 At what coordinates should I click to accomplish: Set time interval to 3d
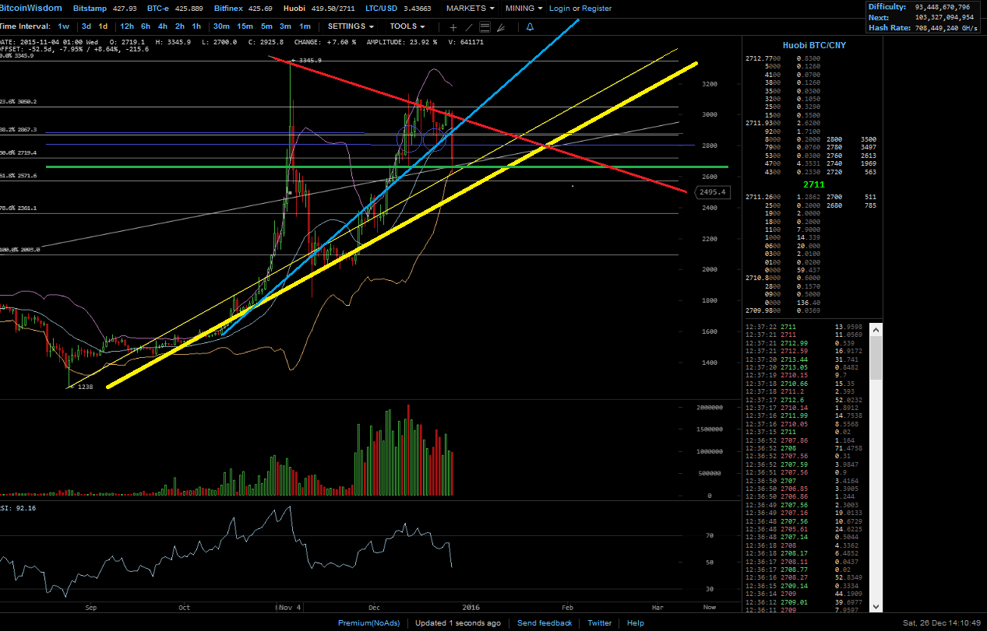pos(86,26)
